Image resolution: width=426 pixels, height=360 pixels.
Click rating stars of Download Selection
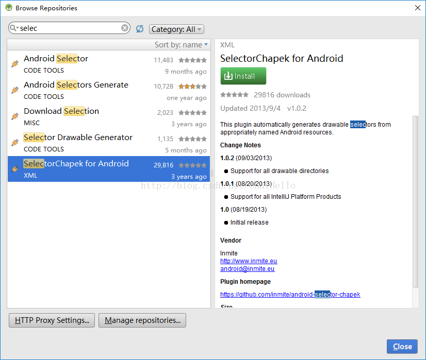coord(192,113)
